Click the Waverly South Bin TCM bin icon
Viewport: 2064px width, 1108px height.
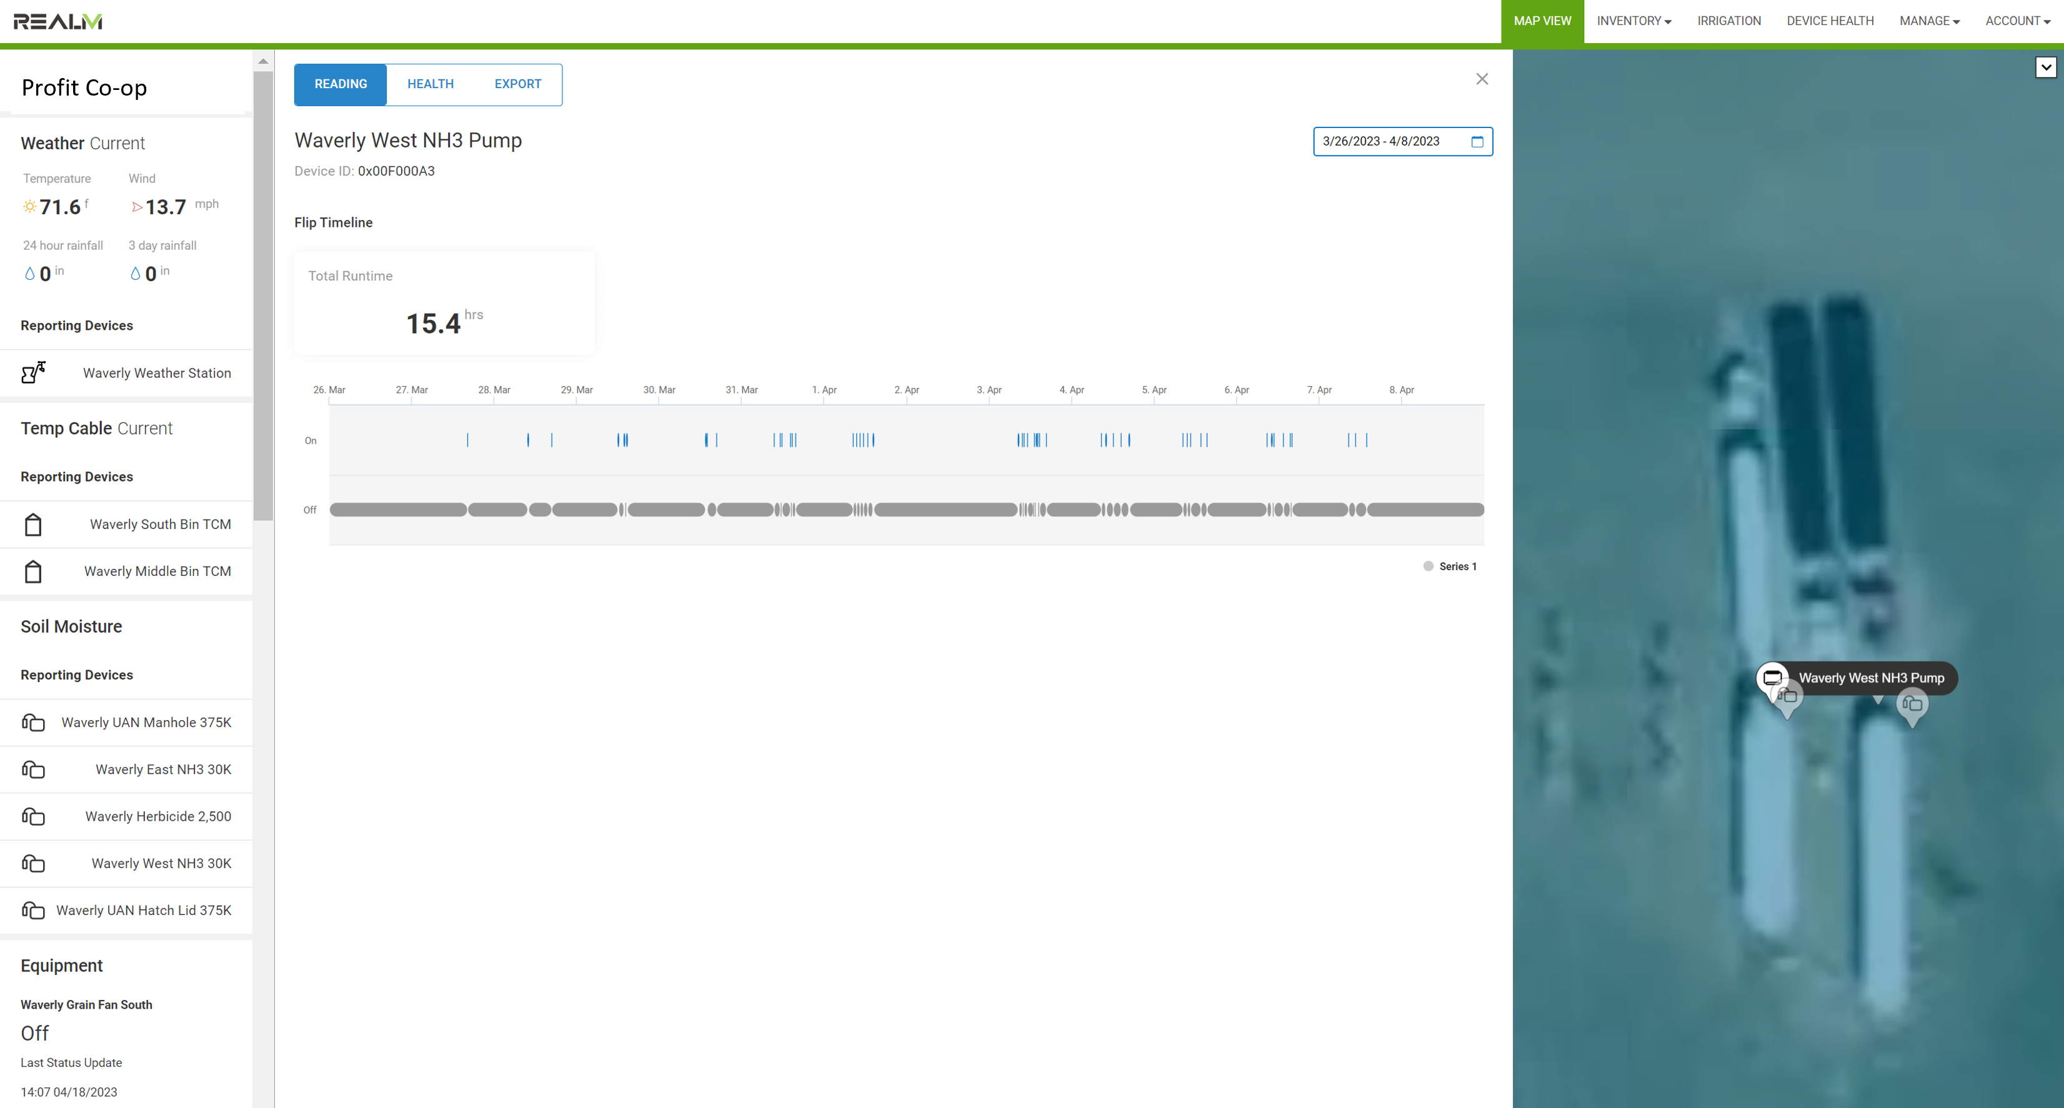pos(33,525)
